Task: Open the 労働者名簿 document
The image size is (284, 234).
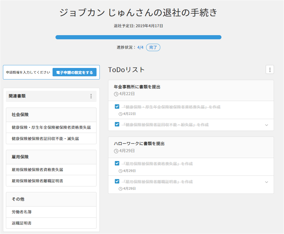Action: coord(22,212)
